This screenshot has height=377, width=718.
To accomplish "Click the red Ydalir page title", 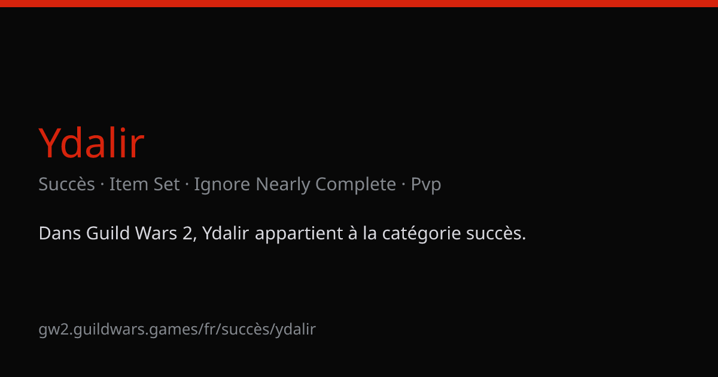I will click(92, 144).
